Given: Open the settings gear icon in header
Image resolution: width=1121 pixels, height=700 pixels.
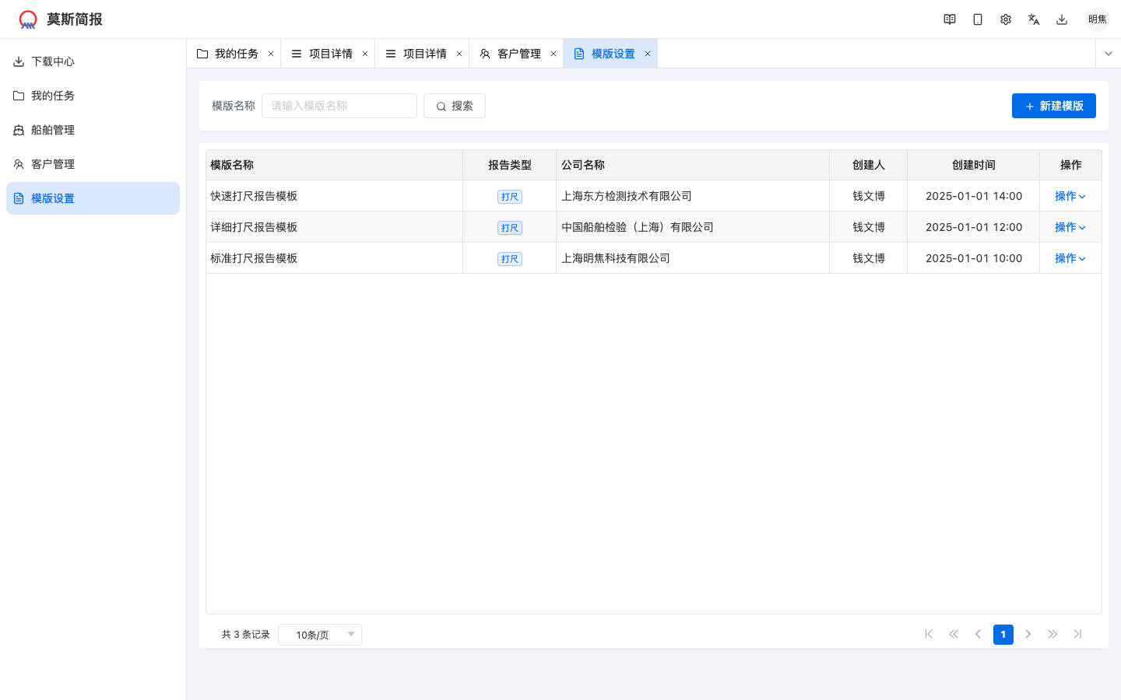Looking at the screenshot, I should [x=1006, y=19].
